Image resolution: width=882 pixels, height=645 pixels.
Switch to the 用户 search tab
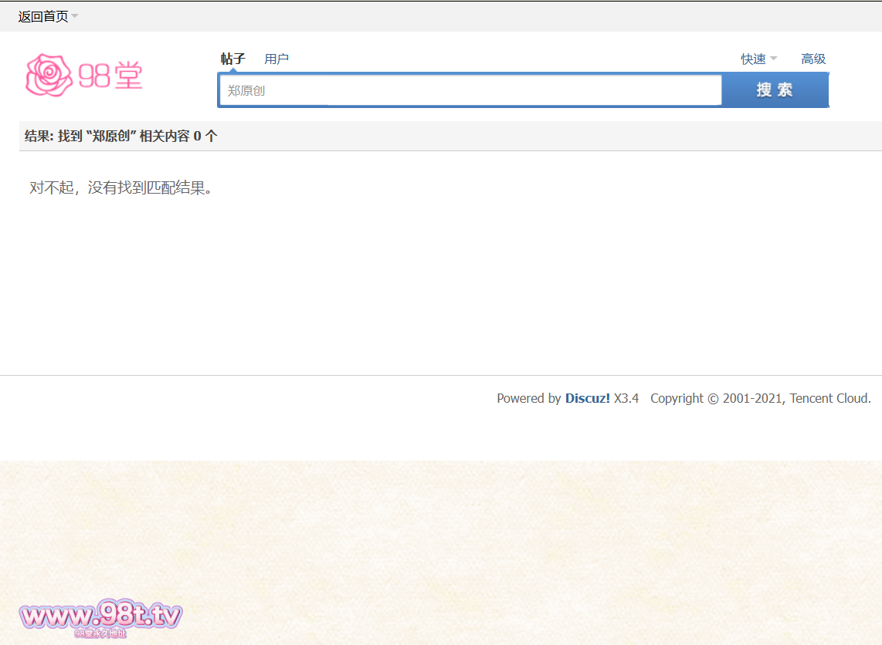(x=276, y=59)
